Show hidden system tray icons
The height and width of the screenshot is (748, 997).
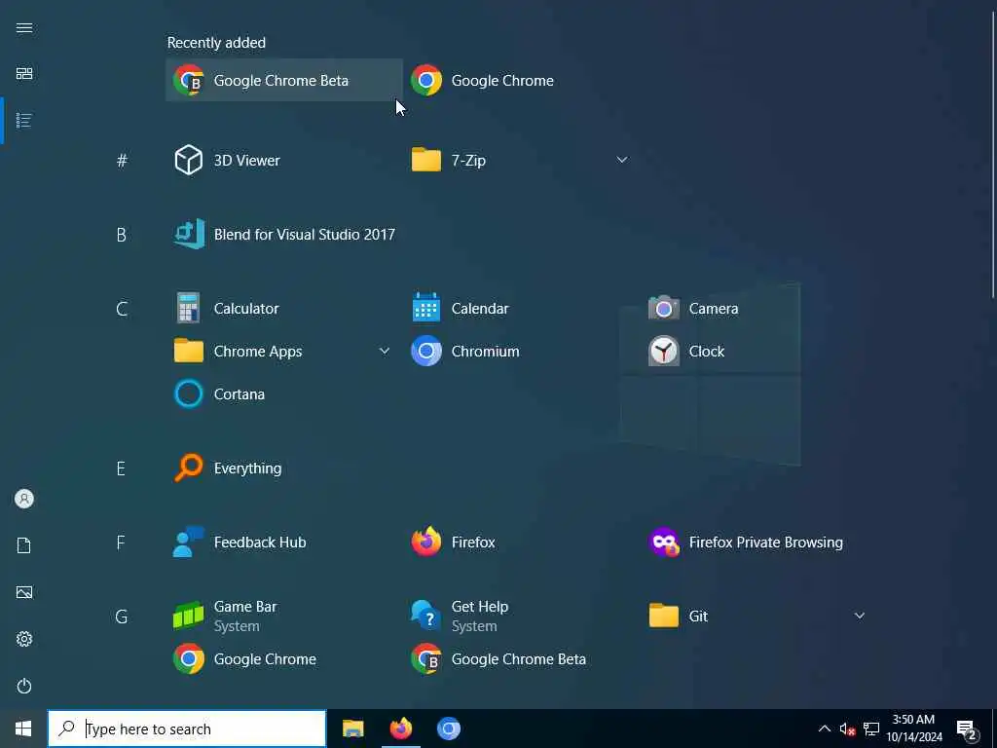point(824,729)
